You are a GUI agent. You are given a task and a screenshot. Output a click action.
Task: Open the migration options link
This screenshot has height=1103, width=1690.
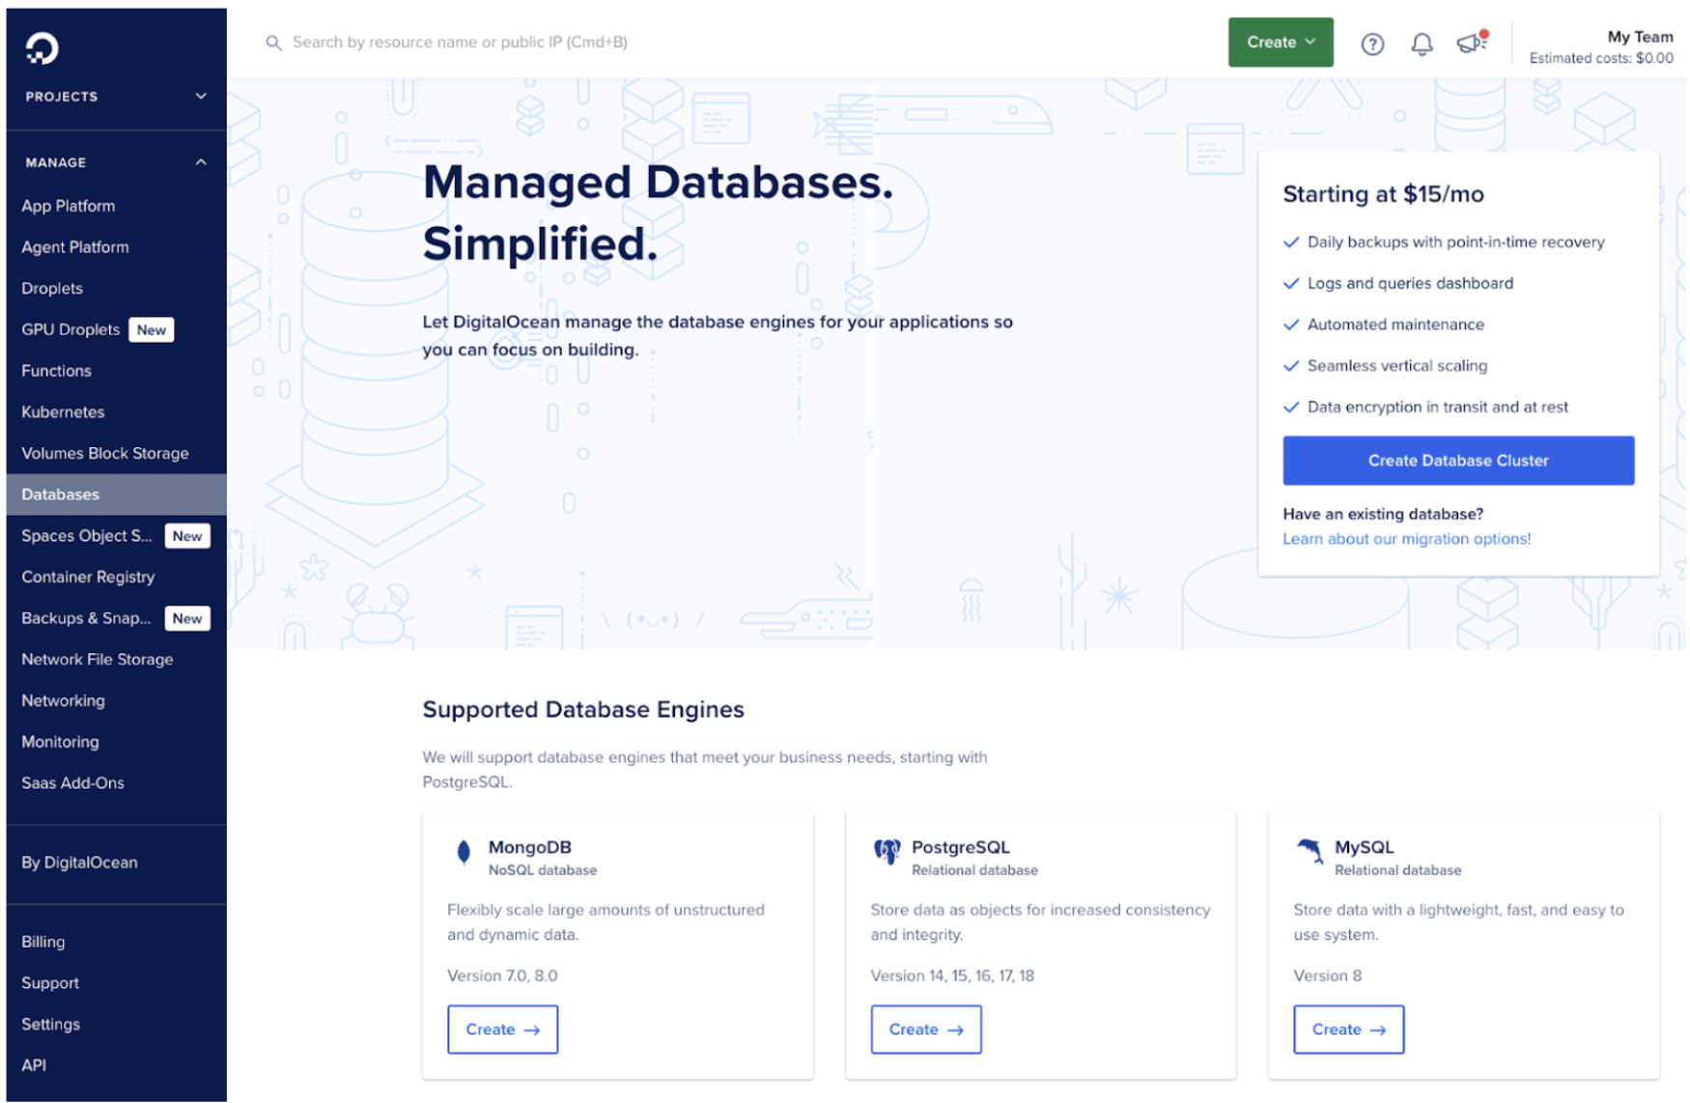click(1406, 539)
